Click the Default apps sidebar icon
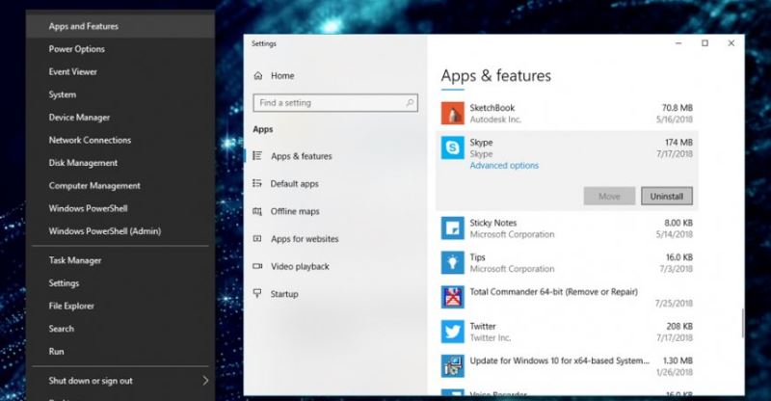The height and width of the screenshot is (401, 771). [x=257, y=183]
